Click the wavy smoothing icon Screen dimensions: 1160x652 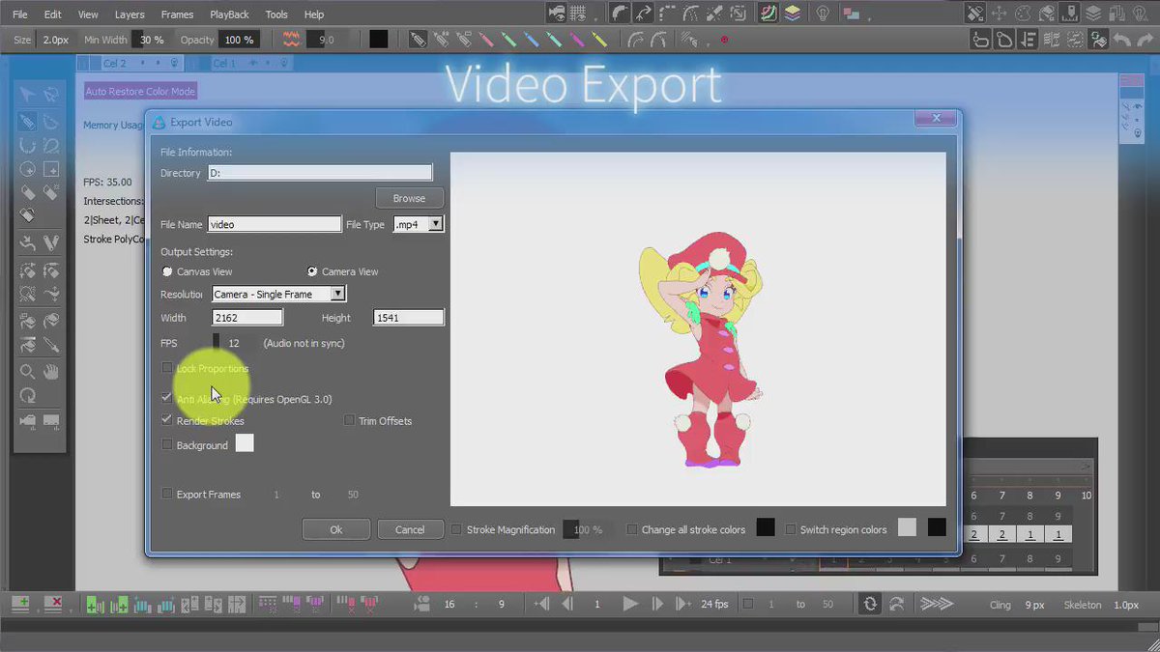(x=291, y=40)
